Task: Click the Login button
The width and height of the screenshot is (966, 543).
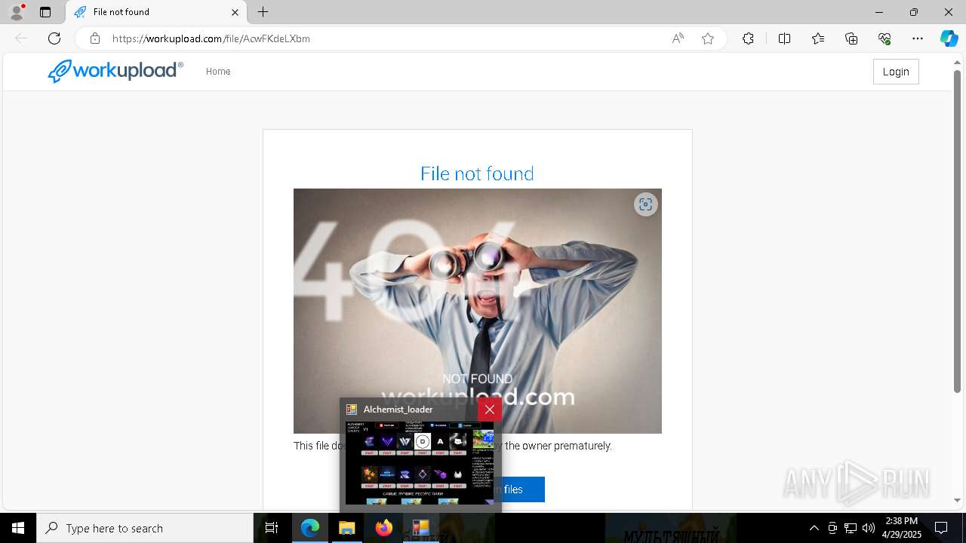Action: [x=896, y=72]
